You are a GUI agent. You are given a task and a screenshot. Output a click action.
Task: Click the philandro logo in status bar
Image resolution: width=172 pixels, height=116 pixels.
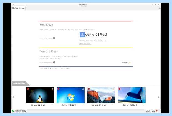pyautogui.click(x=152, y=111)
